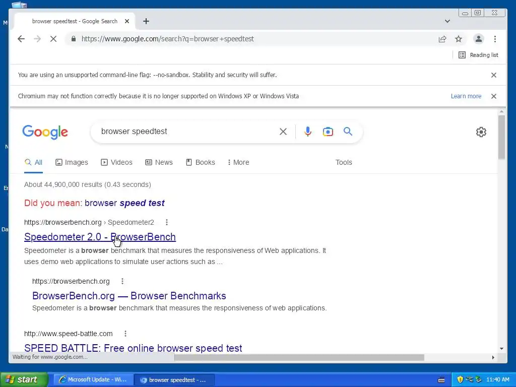Select the All results tab
516x387 pixels.
tap(34, 162)
